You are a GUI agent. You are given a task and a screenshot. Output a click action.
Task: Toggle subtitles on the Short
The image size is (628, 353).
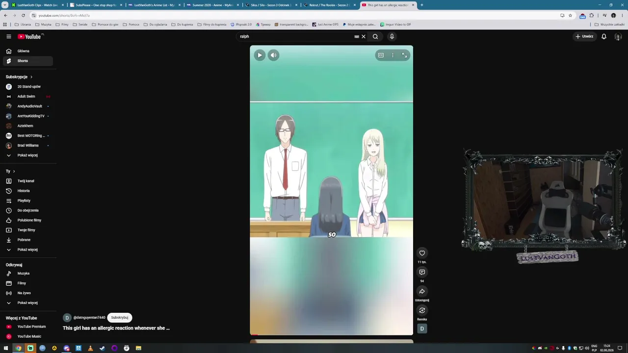click(x=381, y=55)
